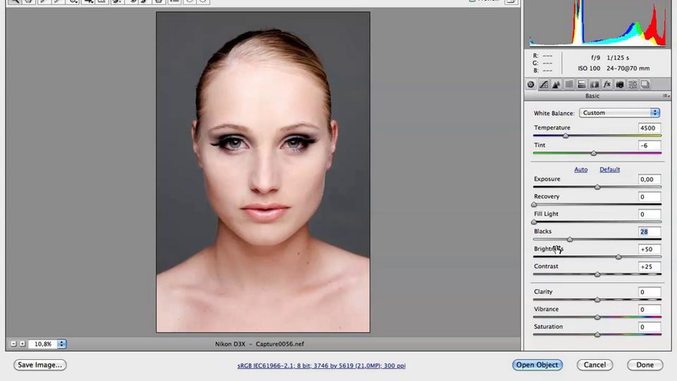Open the White Balance Custom dropdown
The image size is (677, 381).
pyautogui.click(x=619, y=113)
